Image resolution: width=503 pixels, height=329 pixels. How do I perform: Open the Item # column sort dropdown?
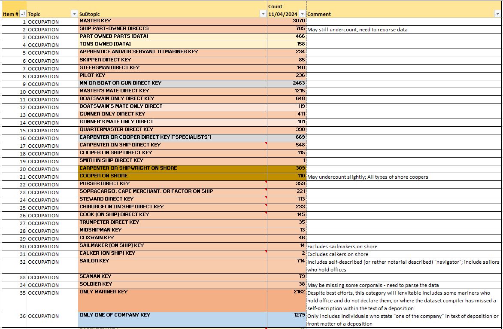point(23,14)
